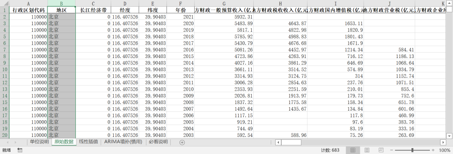Click the macro recording status bar icon
Screen dimensions: 453x154
pyautogui.click(x=20, y=150)
